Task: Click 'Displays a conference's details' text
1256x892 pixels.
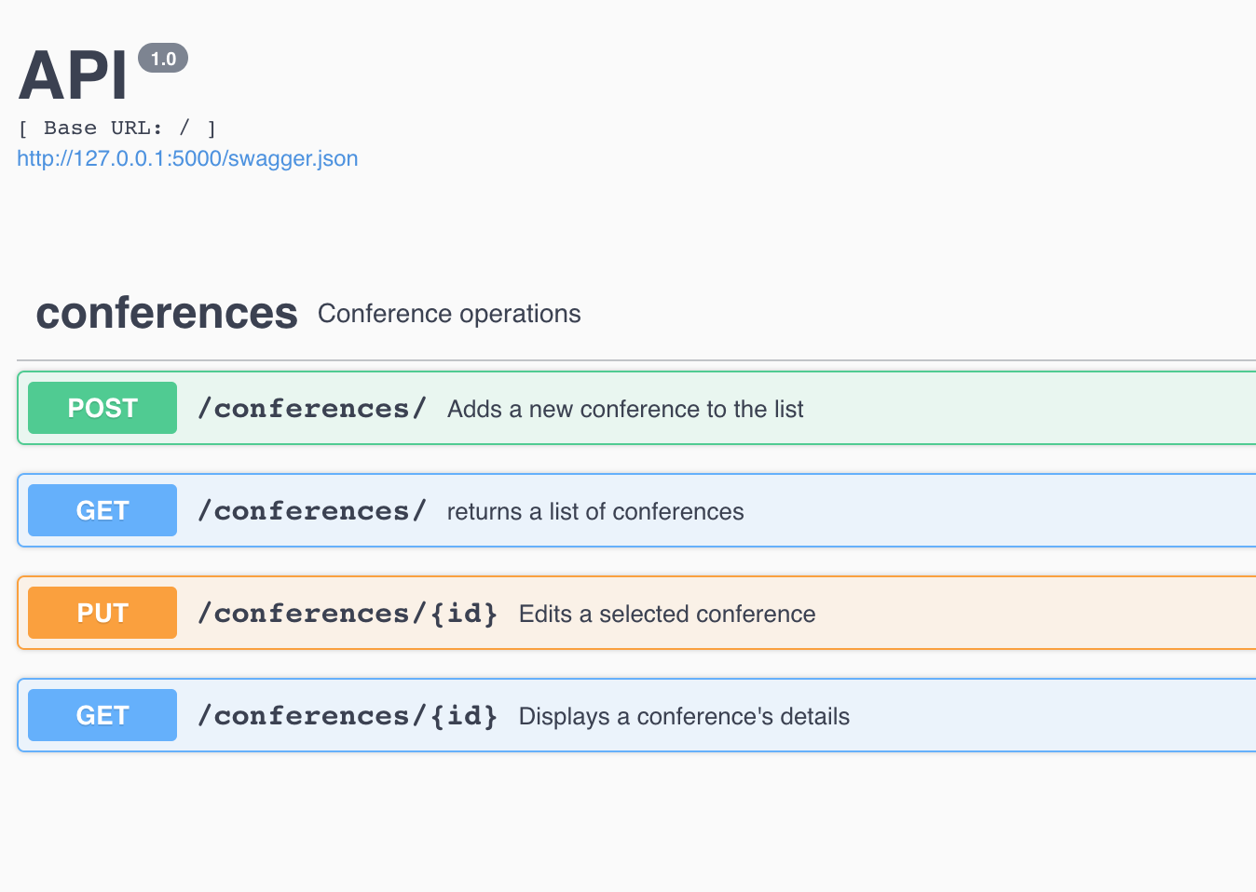Action: point(684,716)
